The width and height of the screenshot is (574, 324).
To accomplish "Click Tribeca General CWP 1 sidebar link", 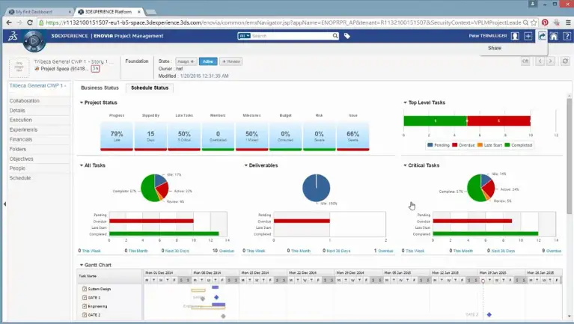I will pyautogui.click(x=37, y=85).
